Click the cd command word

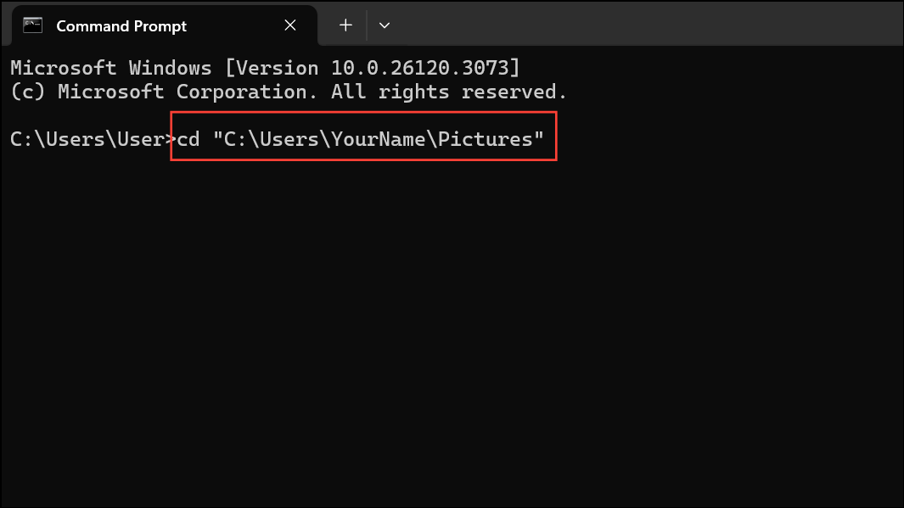click(188, 139)
